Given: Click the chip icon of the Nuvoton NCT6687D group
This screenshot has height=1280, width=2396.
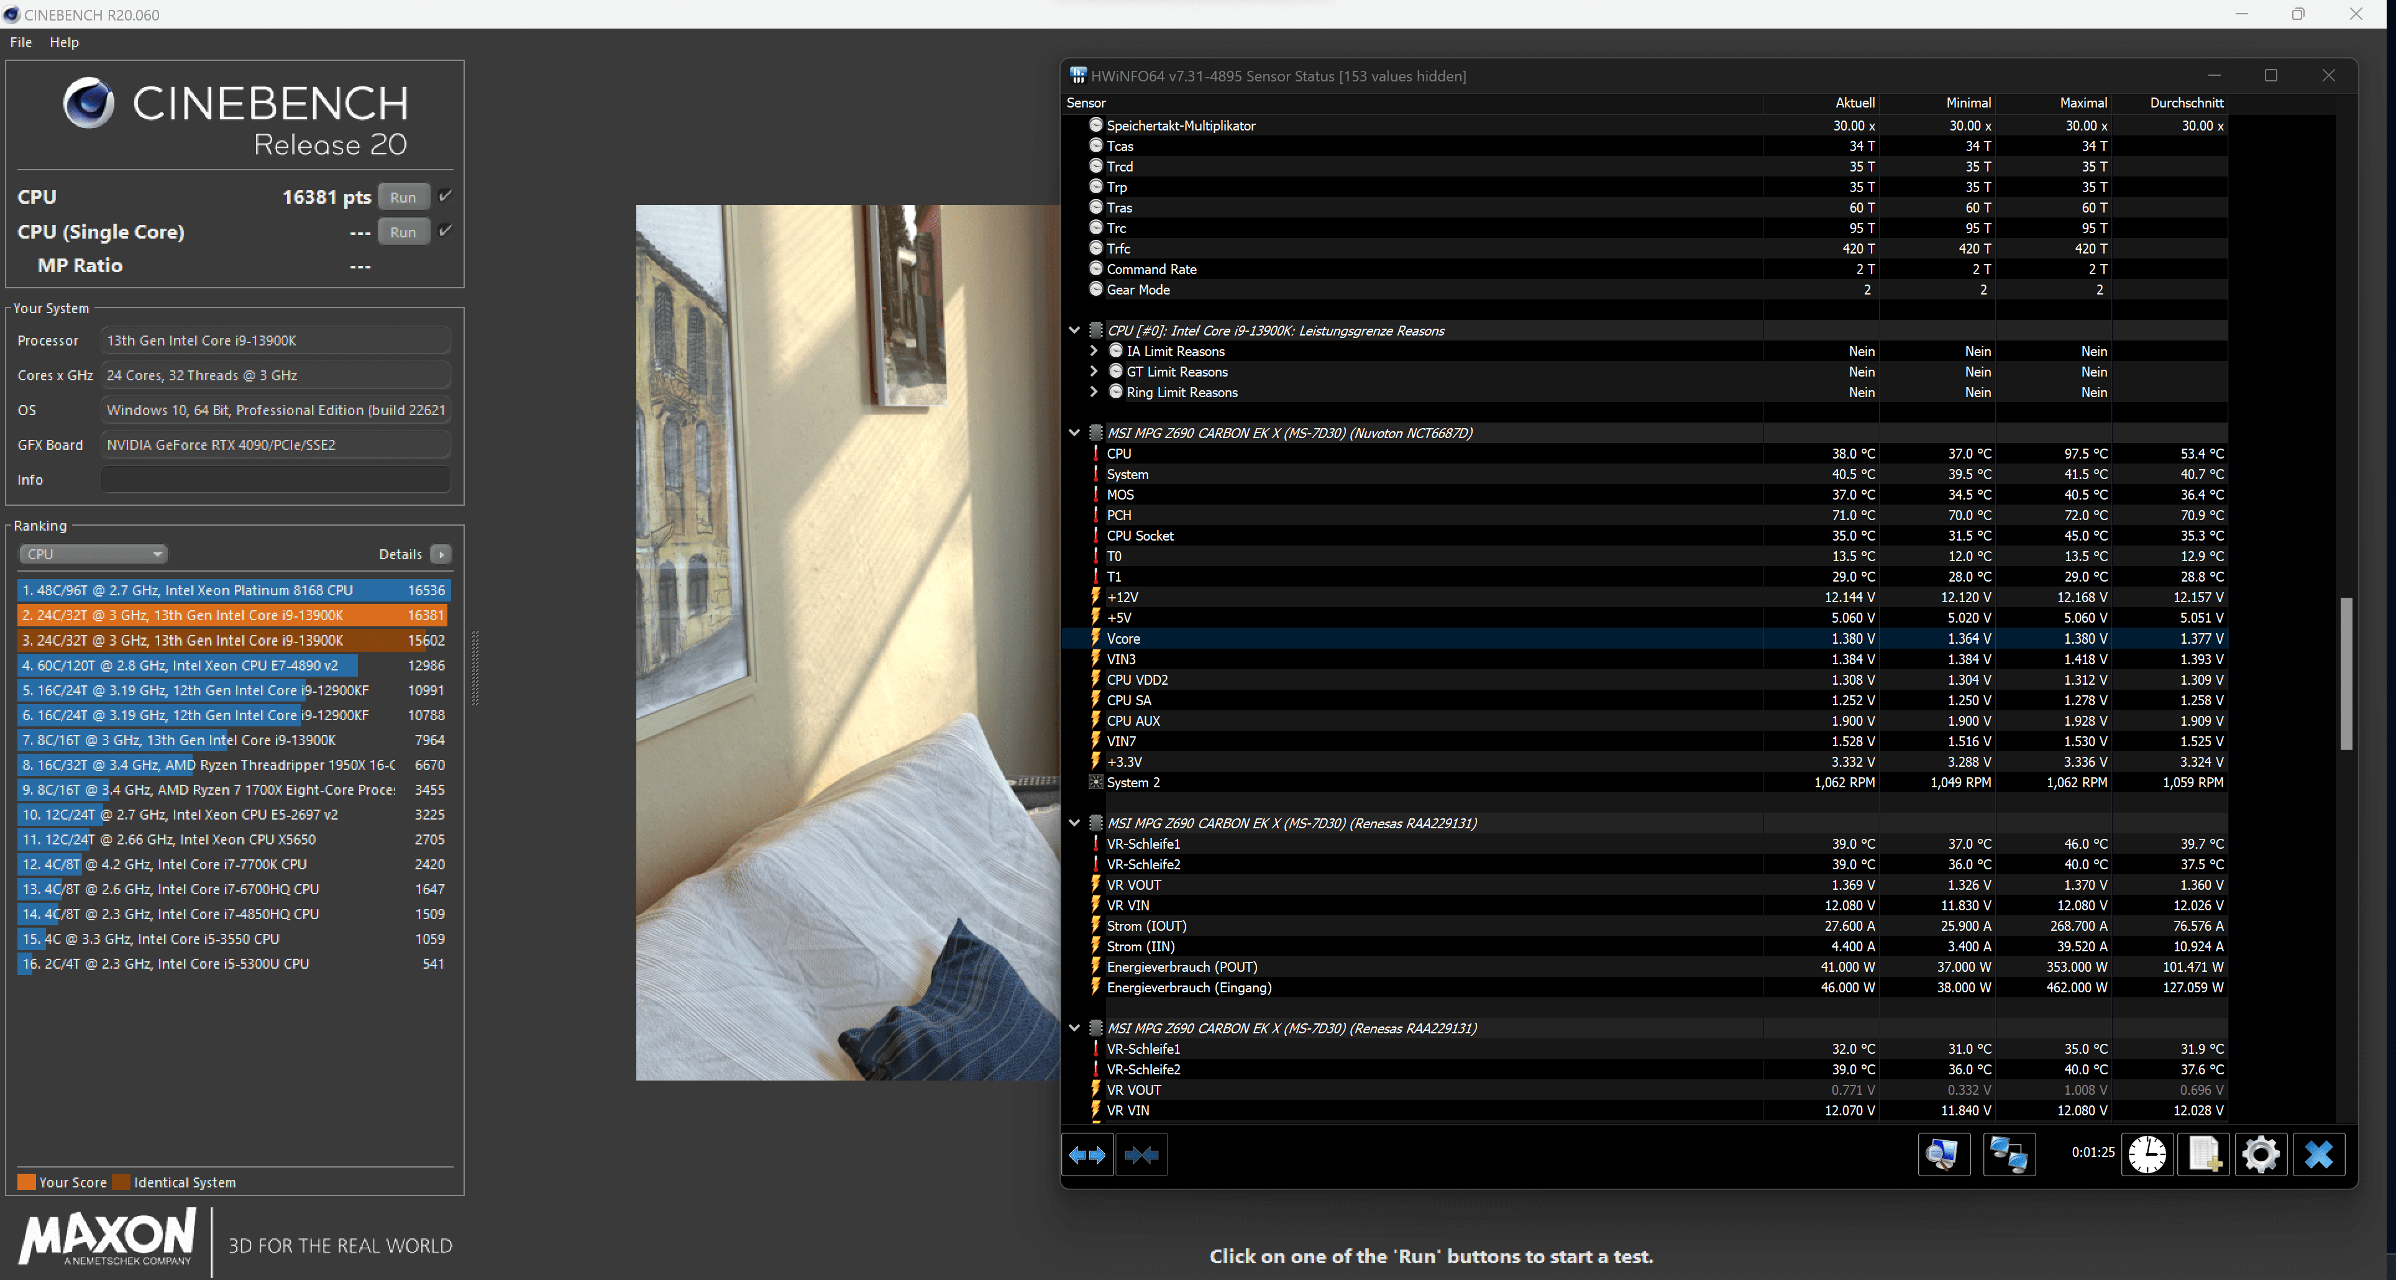Looking at the screenshot, I should (1095, 432).
